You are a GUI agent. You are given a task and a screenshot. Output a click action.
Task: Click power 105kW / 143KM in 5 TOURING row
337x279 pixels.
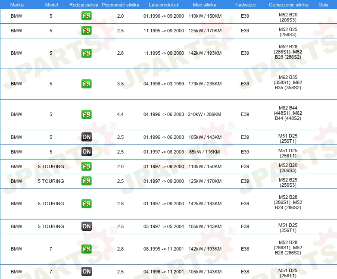205,226
